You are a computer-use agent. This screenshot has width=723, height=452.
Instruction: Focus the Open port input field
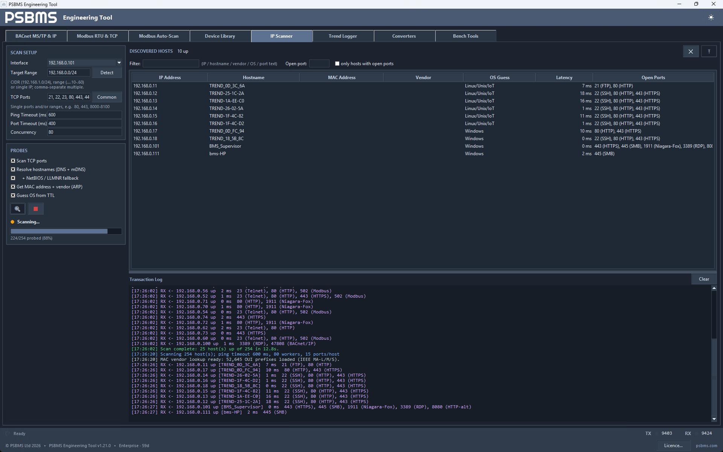click(319, 64)
